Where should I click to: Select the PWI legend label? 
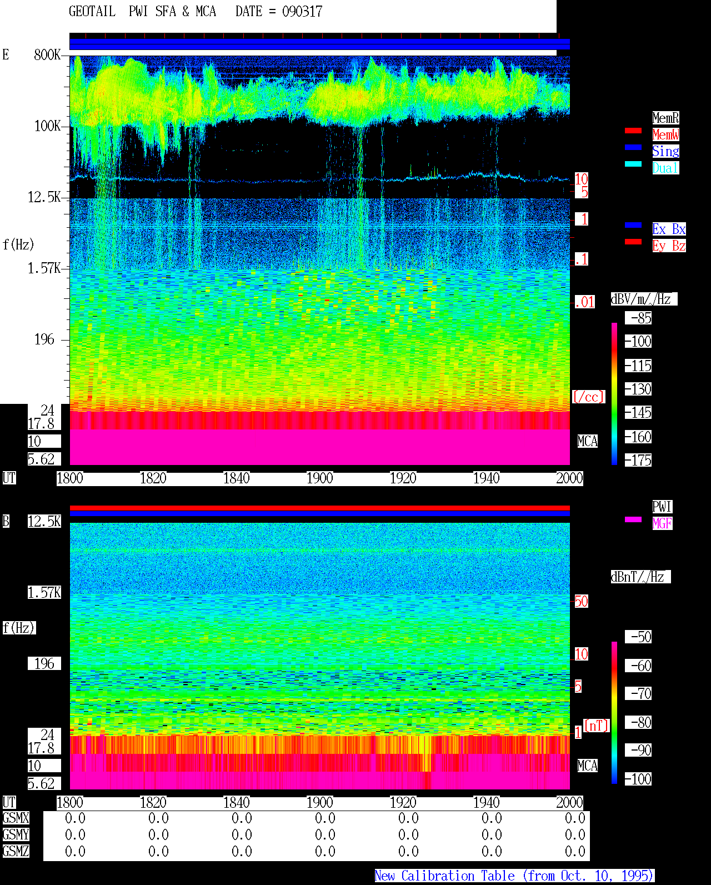[662, 507]
